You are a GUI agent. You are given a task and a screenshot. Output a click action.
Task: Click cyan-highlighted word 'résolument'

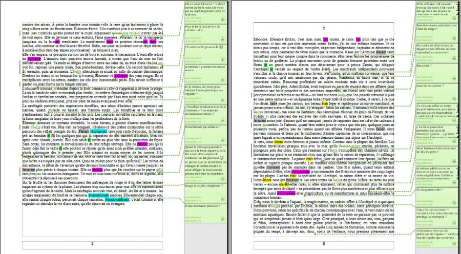[x=99, y=132]
